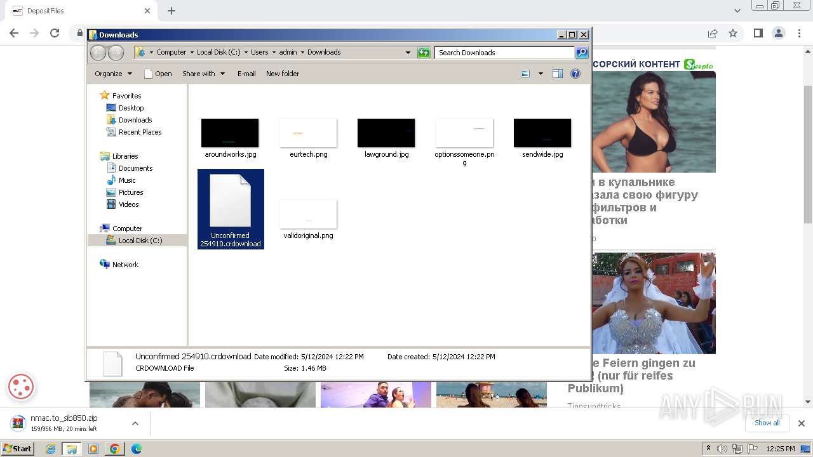Image resolution: width=813 pixels, height=457 pixels.
Task: Expand the address bar history dropdown
Action: point(408,53)
